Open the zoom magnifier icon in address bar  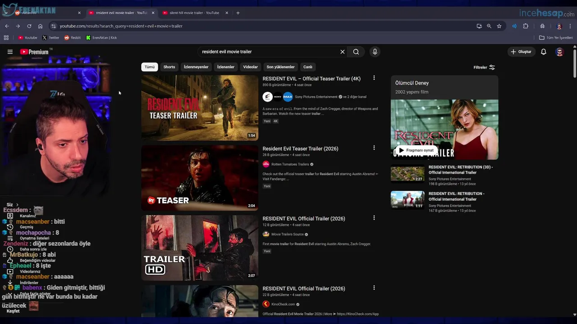(489, 26)
